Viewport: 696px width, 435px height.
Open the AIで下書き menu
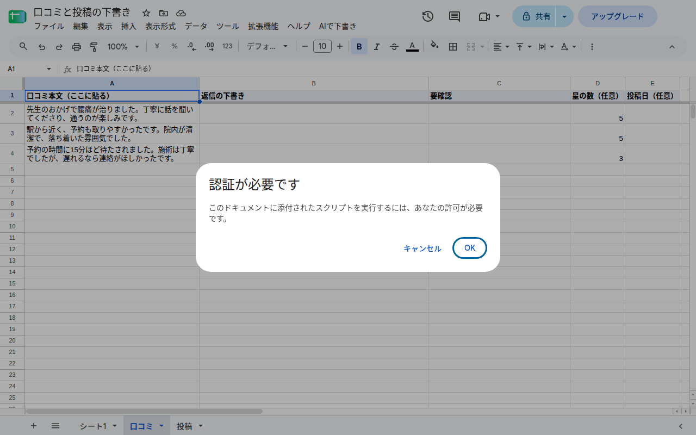(x=338, y=26)
